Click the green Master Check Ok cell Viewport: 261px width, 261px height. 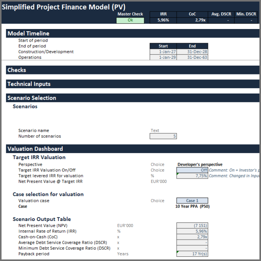pos(130,21)
